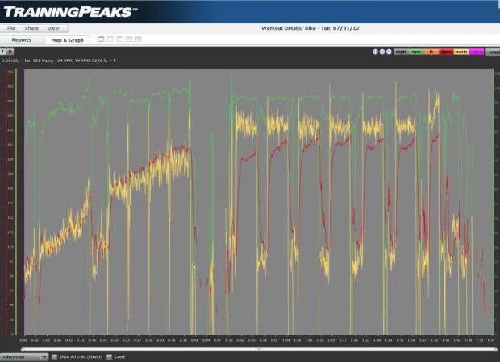500x362 pixels.
Task: Choose the second layout icon in the row
Action: (110, 39)
